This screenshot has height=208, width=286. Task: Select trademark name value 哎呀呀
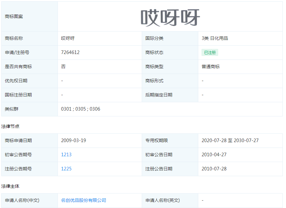(x=68, y=38)
